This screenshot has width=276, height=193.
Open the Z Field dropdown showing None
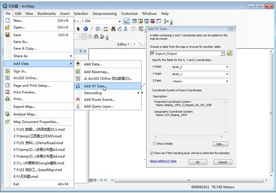227,81
